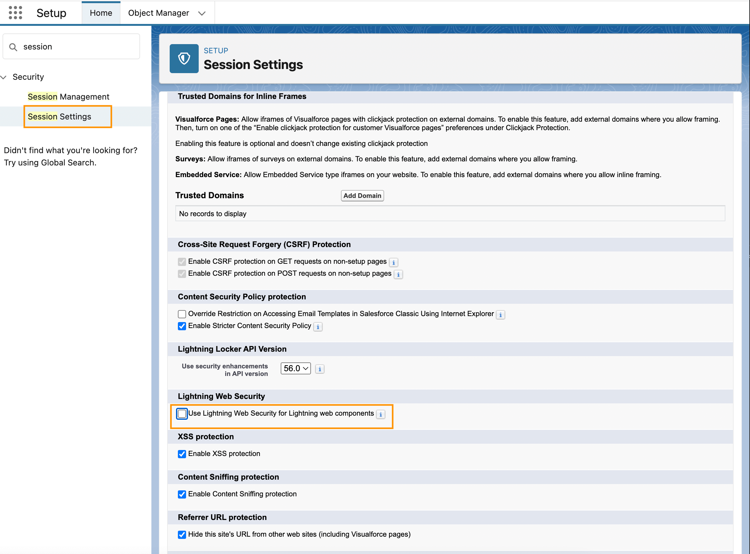Click the Session Settings page title
The image size is (750, 554).
[253, 65]
